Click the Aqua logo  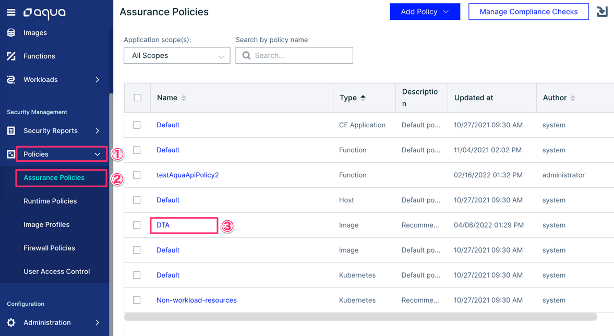44,13
